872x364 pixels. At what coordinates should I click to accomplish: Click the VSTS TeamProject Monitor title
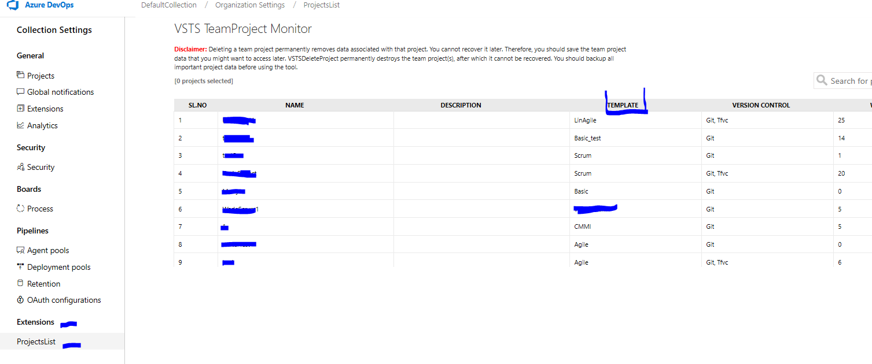(x=243, y=29)
